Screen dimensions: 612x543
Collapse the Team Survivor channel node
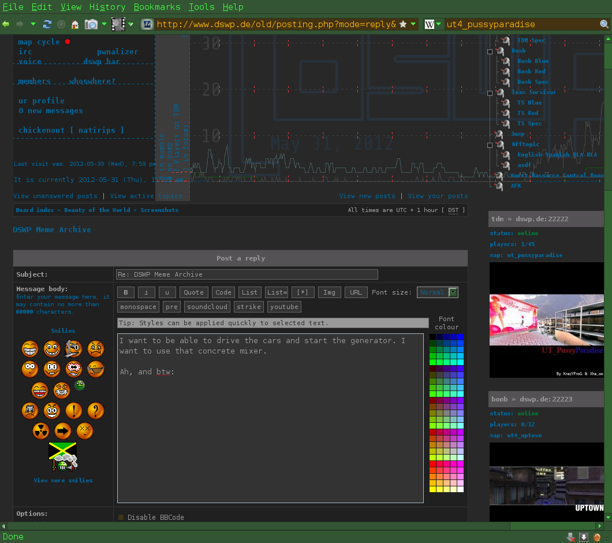(x=490, y=93)
